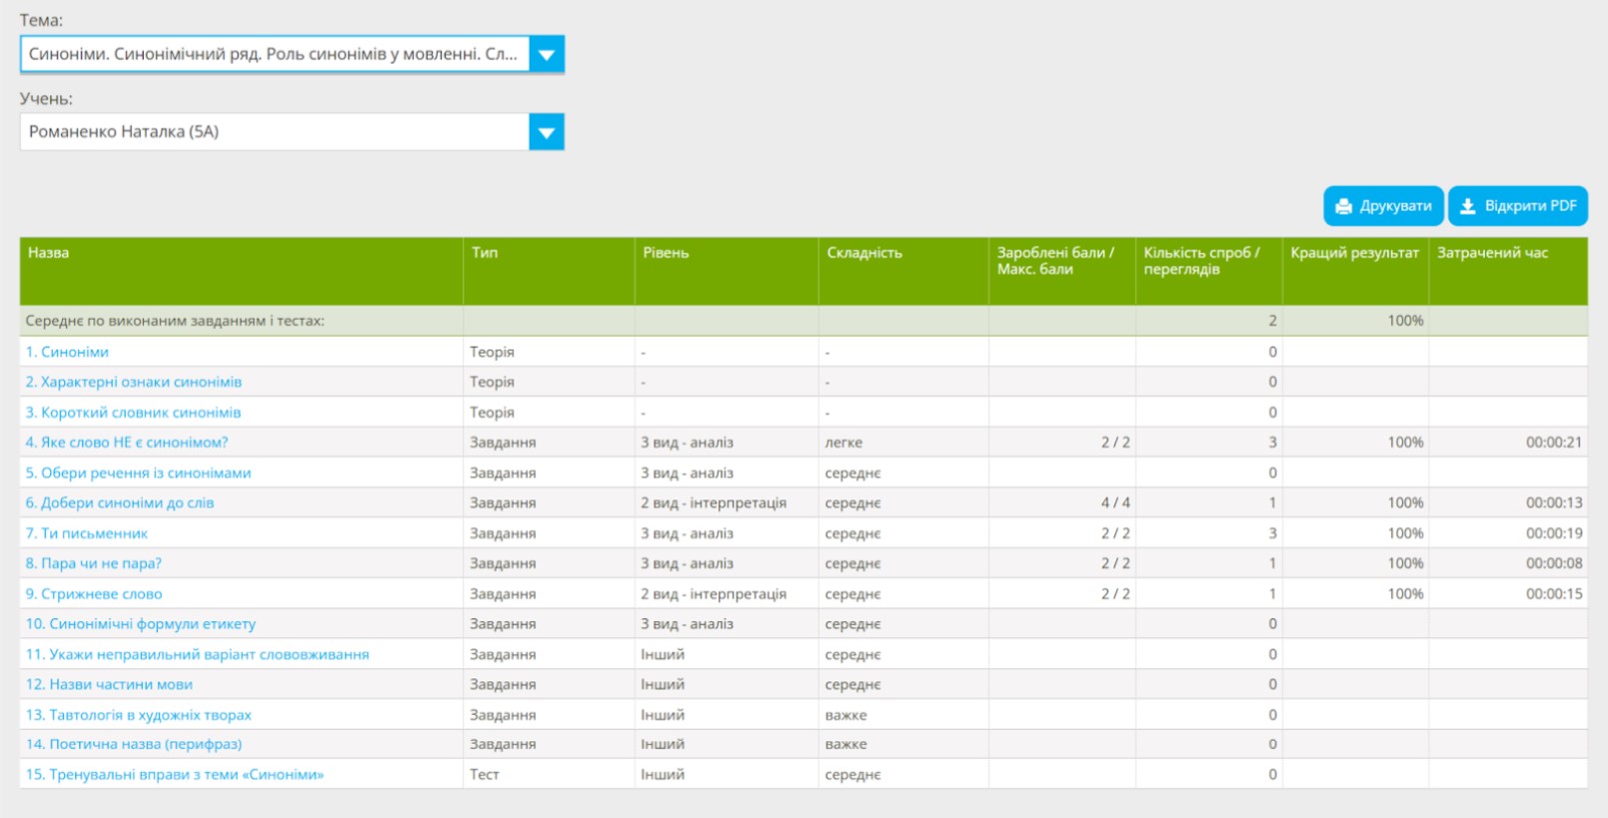The width and height of the screenshot is (1608, 818).
Task: Open the link 1. Синоніми
Action: point(67,352)
